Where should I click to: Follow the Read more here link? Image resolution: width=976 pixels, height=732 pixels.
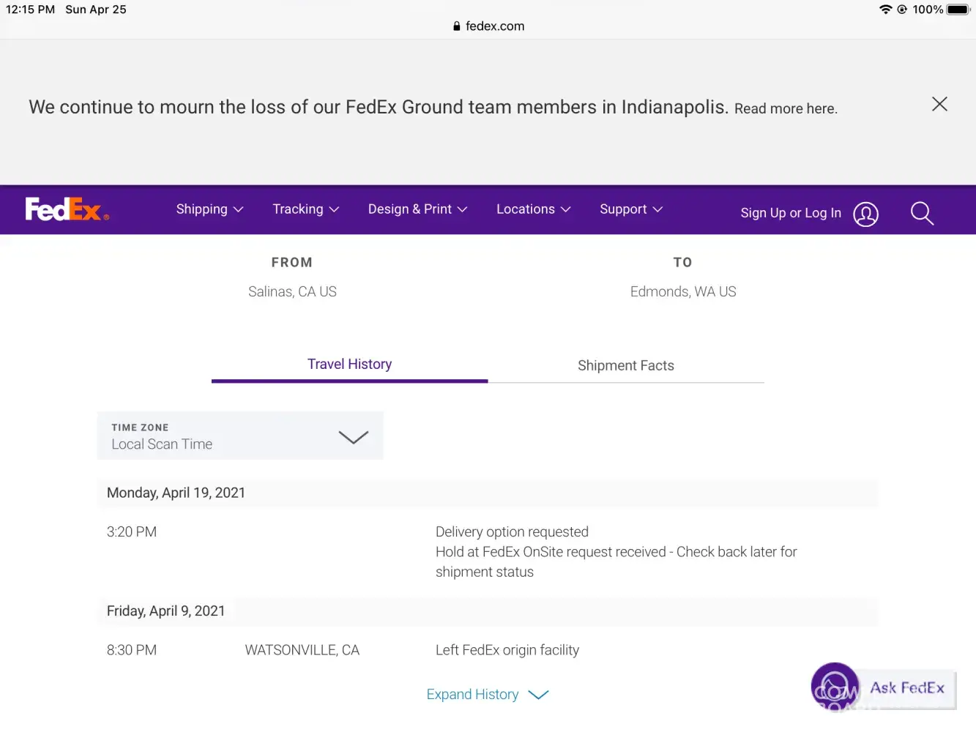(x=785, y=109)
